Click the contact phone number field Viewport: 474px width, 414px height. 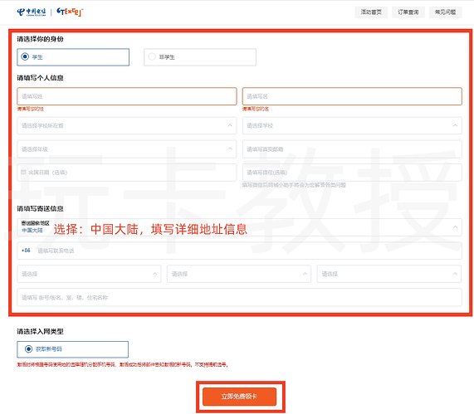point(239,251)
